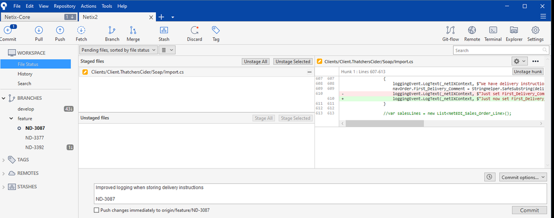Select File Status in the sidebar
Viewport: 554px width, 218px height.
click(35, 64)
